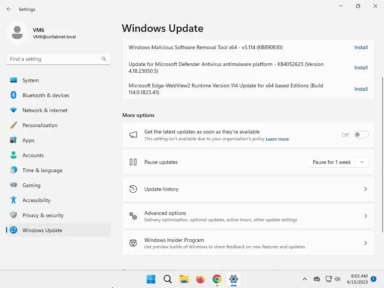Click the VM6@collabnet.local account text

click(x=54, y=37)
